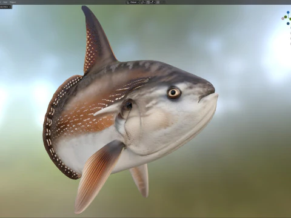Open the Add menu in viewport header

point(5,2)
